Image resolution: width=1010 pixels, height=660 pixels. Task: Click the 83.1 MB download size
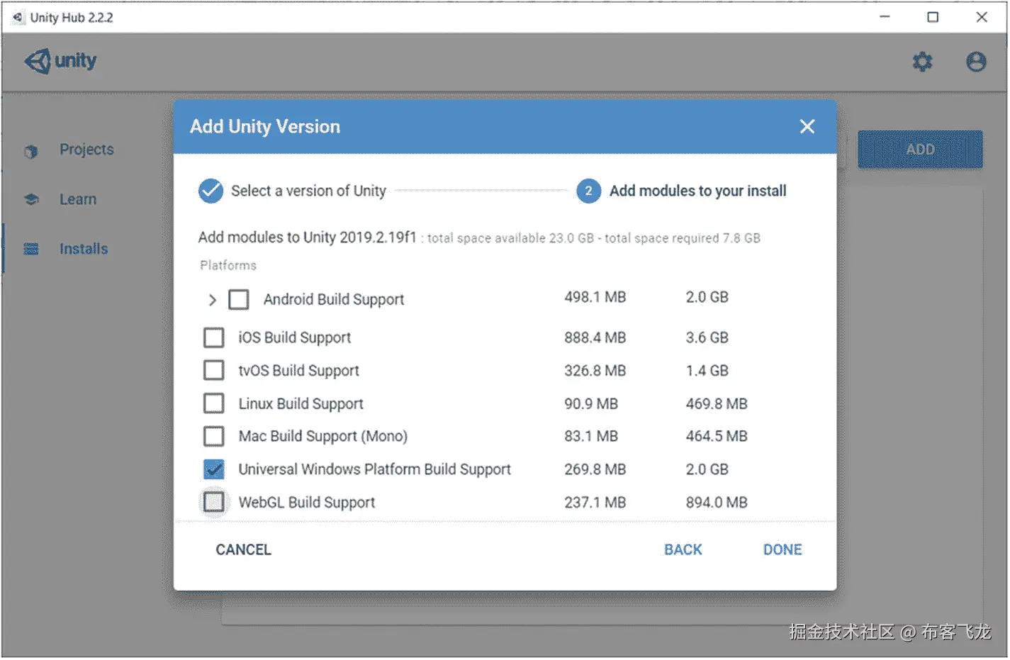pyautogui.click(x=591, y=436)
